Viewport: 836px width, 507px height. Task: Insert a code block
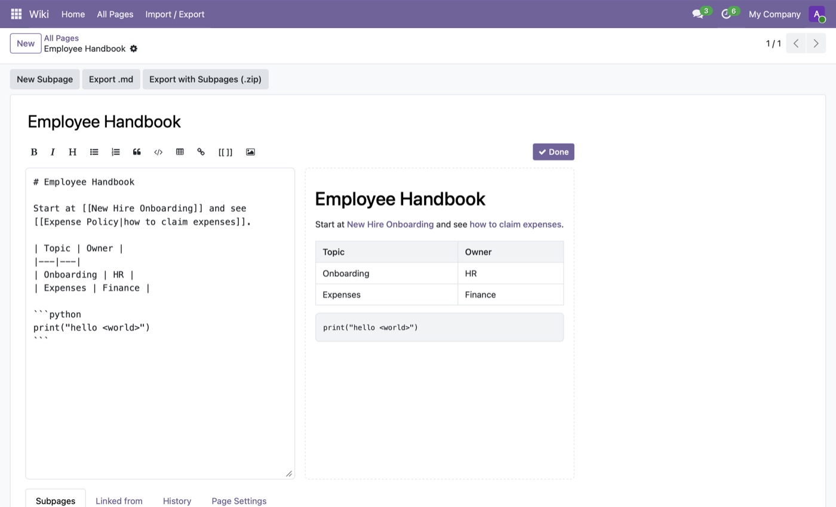[x=158, y=152]
